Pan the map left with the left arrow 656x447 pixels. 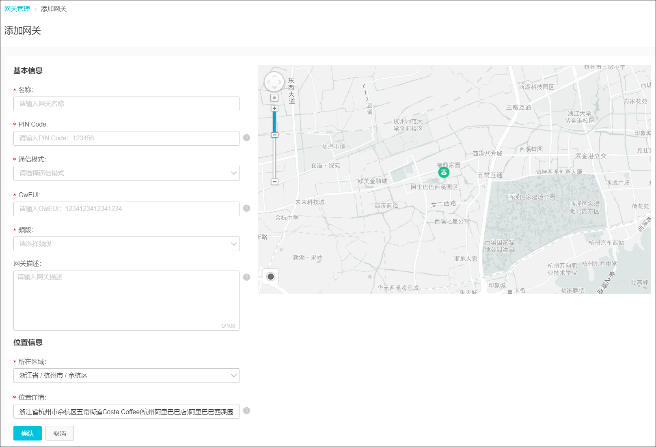tap(268, 82)
